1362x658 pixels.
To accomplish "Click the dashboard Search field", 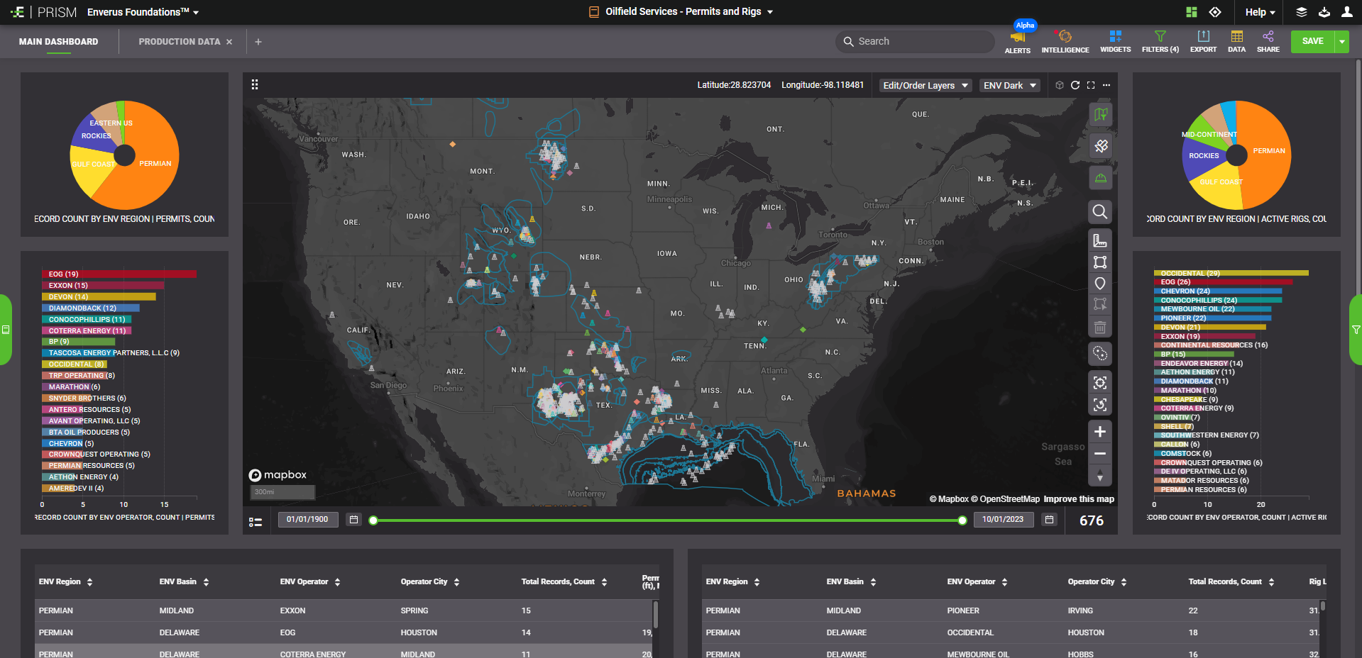I will (x=914, y=42).
